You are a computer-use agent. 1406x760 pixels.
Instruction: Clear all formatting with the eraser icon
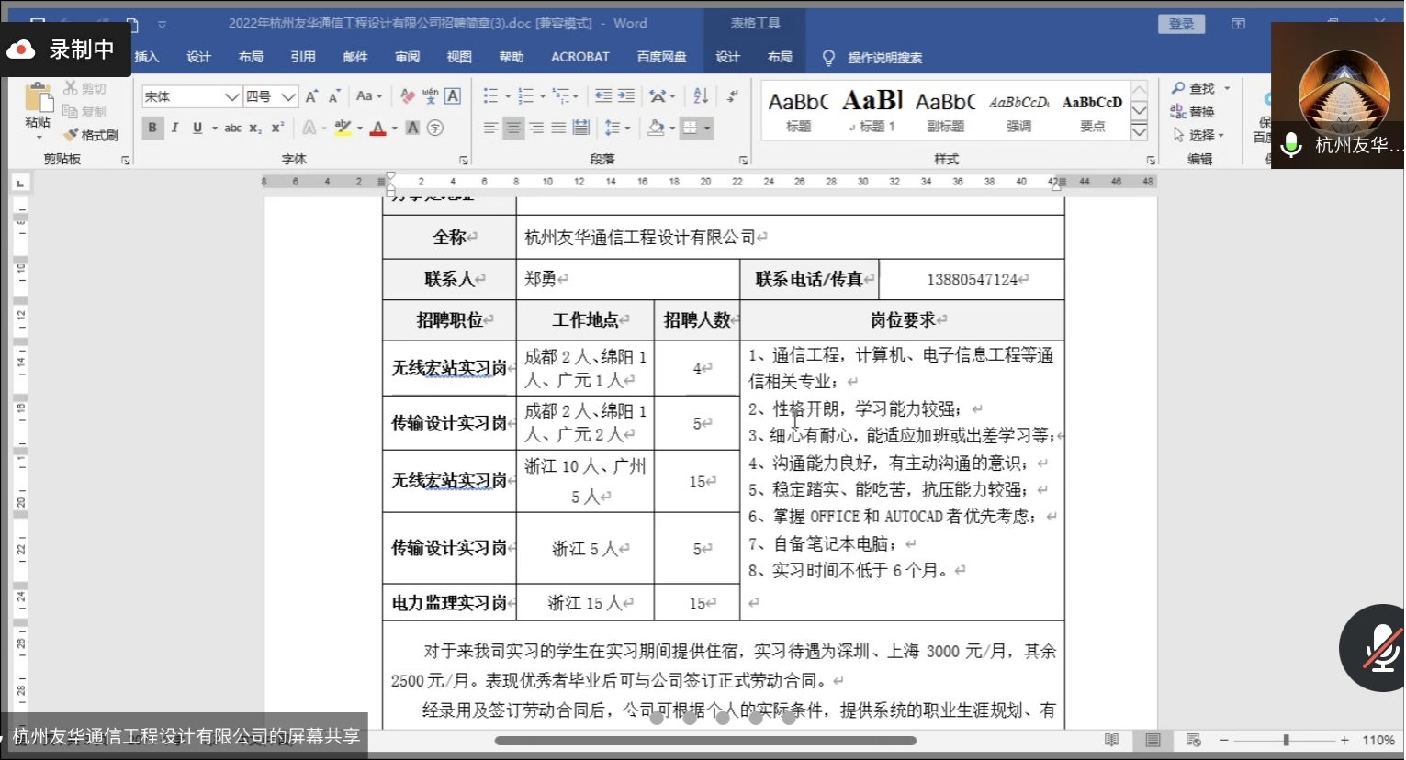[408, 96]
